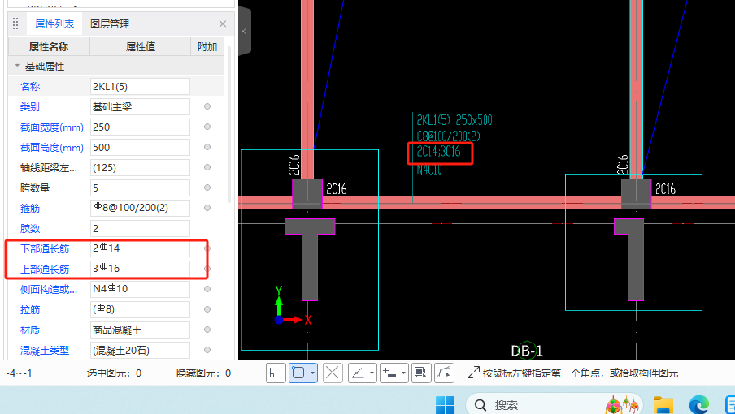Click the diagonal expand arrows icon

coord(473,373)
